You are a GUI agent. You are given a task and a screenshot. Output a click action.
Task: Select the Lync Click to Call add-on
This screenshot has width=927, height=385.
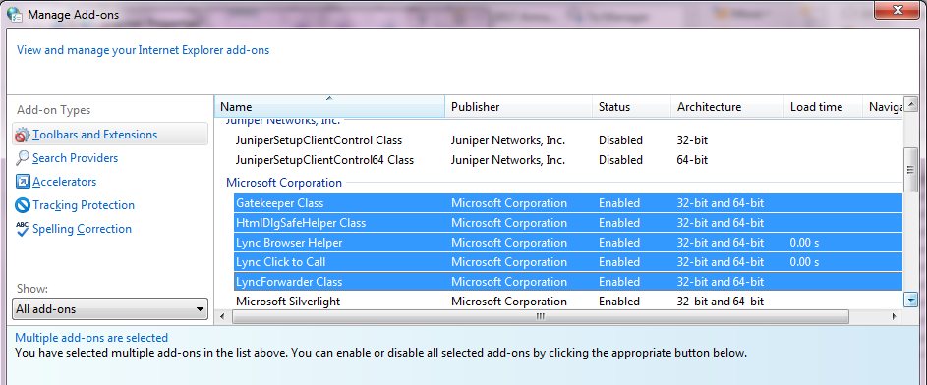tap(567, 262)
